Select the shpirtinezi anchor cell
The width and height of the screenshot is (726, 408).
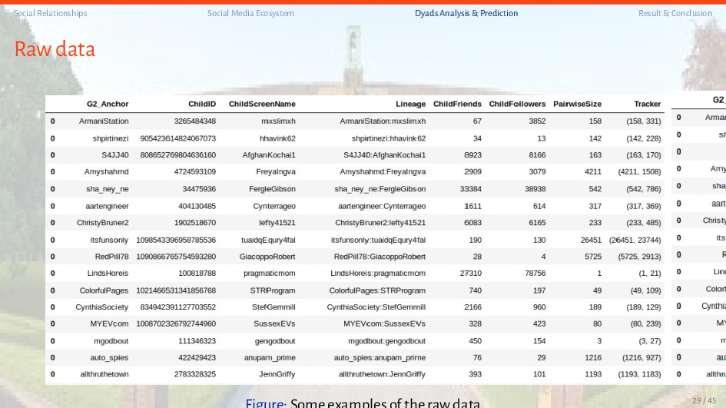(110, 138)
